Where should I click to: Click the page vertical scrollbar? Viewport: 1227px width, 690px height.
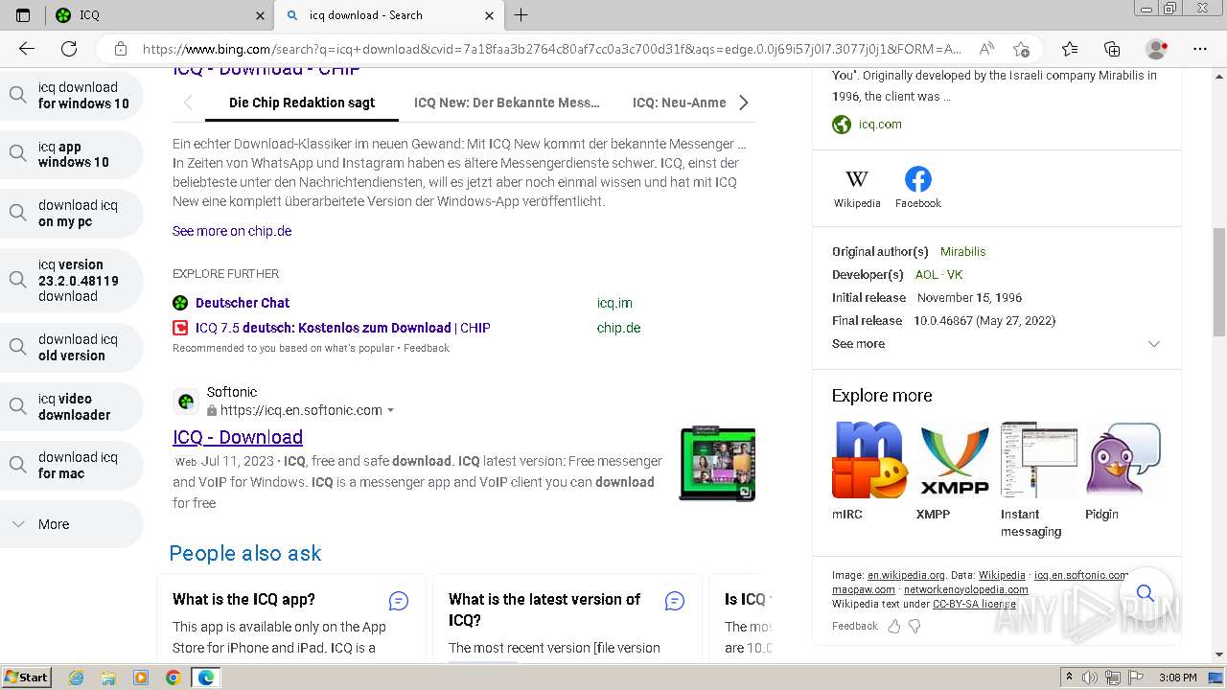tap(1218, 282)
